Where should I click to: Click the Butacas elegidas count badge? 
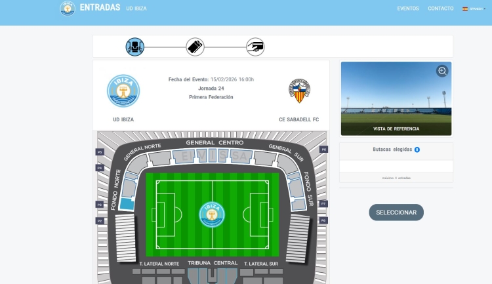(x=417, y=150)
